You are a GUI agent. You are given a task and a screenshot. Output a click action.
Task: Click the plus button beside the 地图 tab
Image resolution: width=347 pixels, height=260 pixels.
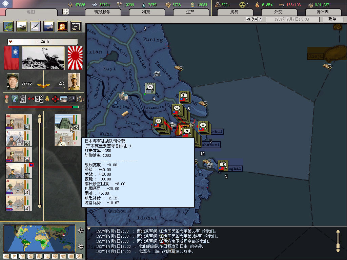click(x=66, y=12)
